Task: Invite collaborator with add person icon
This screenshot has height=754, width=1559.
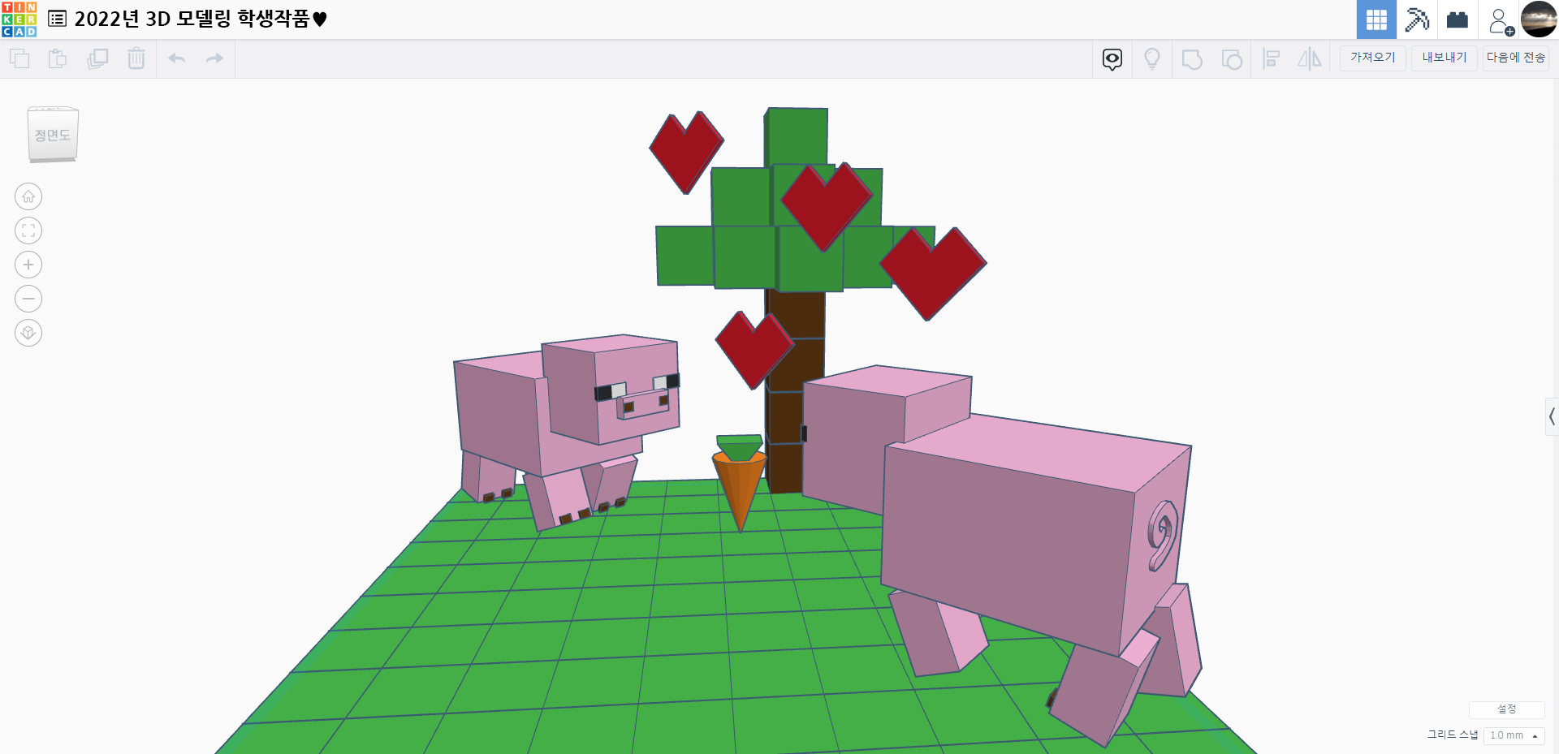Action: point(1501,21)
